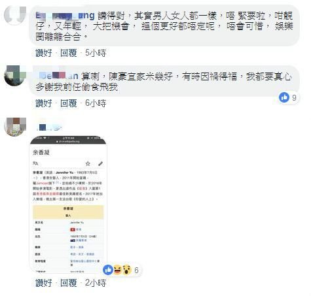Open the third commenter's avatar
Image resolution: width=311 pixels, height=296 pixels.
pos(15,127)
